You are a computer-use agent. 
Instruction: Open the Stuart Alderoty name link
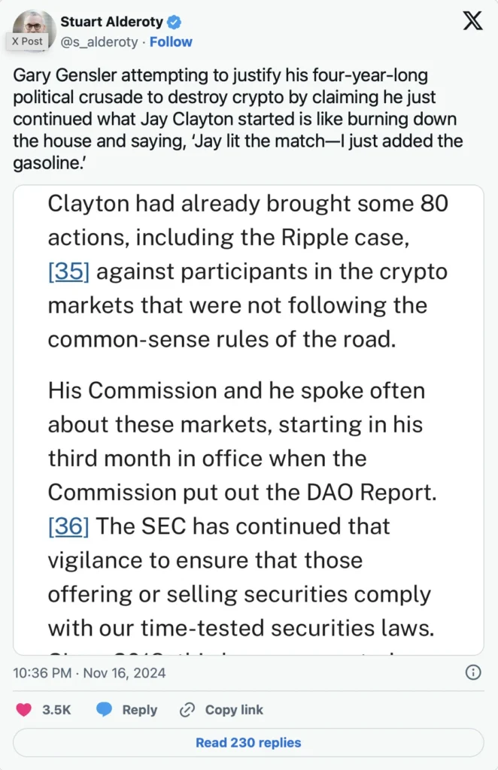tap(111, 22)
